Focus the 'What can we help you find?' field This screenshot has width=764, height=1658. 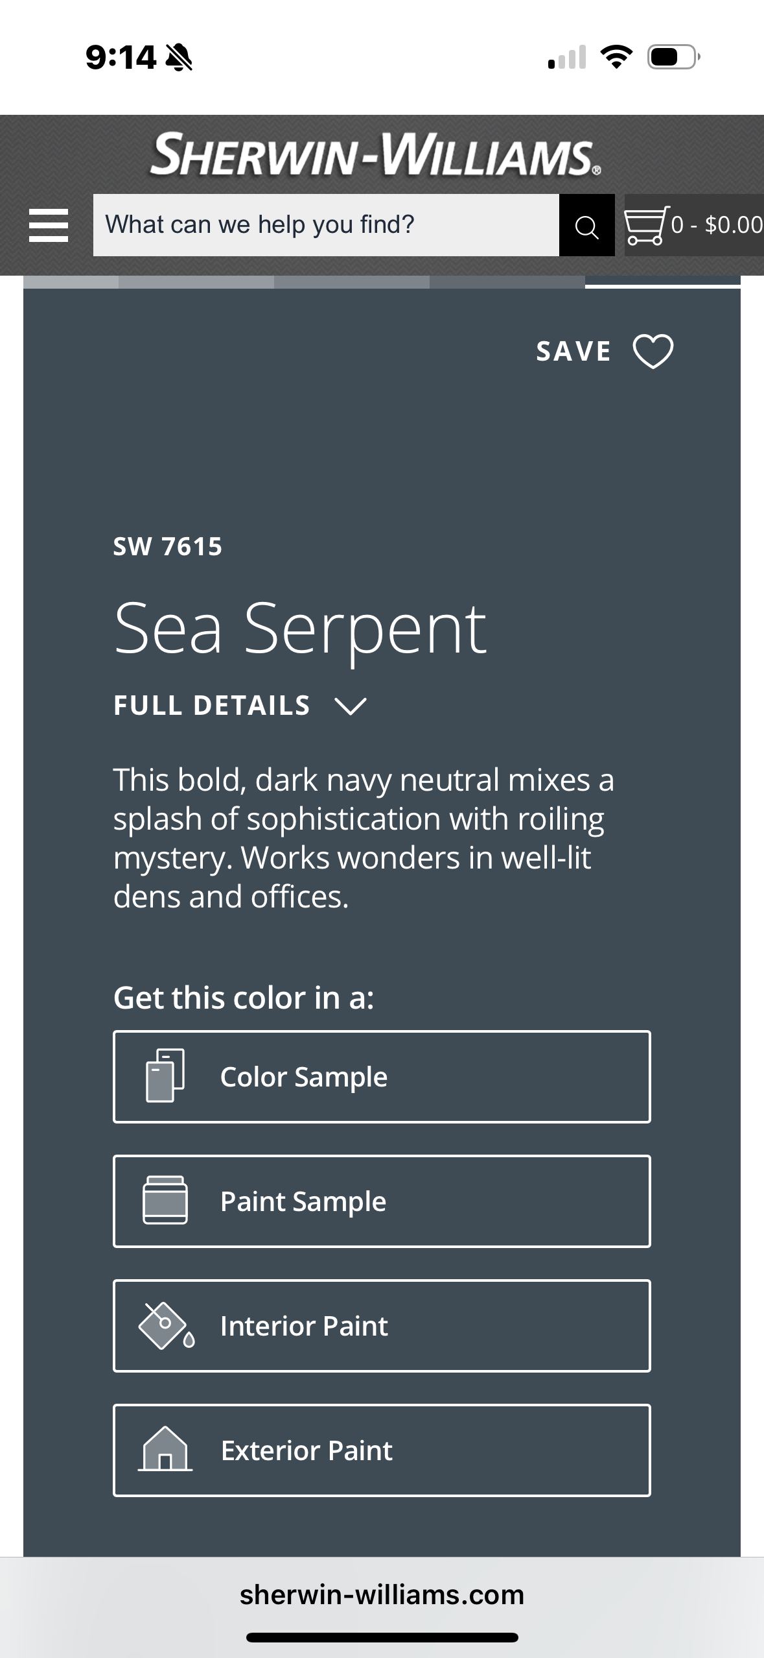click(x=326, y=225)
